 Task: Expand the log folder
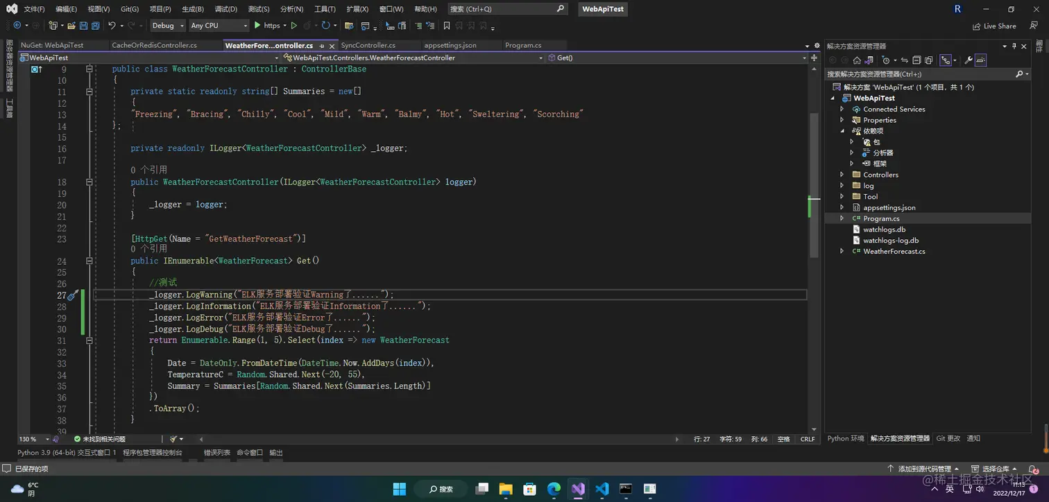click(842, 186)
